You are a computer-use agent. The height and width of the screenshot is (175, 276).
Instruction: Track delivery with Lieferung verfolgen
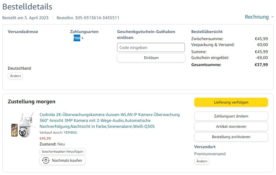[x=231, y=102]
